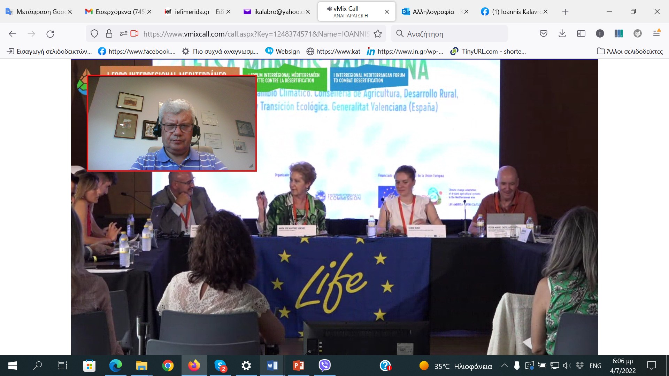Open the TinyURL.com bookmark
This screenshot has width=669, height=376.
click(x=488, y=51)
